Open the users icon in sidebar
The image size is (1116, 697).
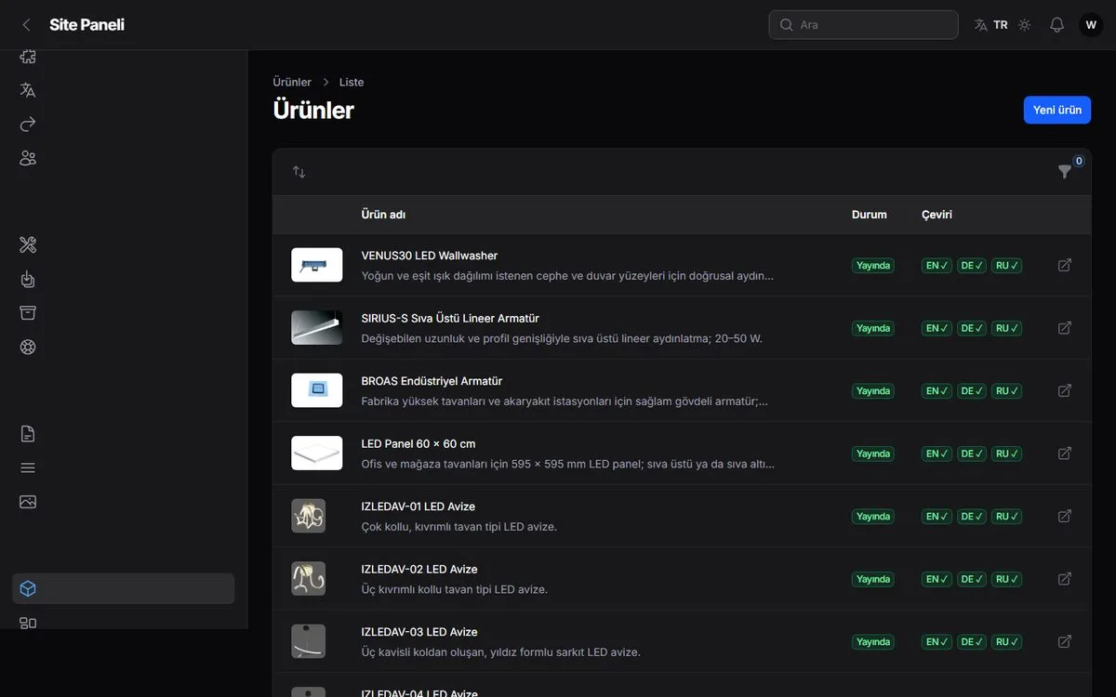point(28,158)
